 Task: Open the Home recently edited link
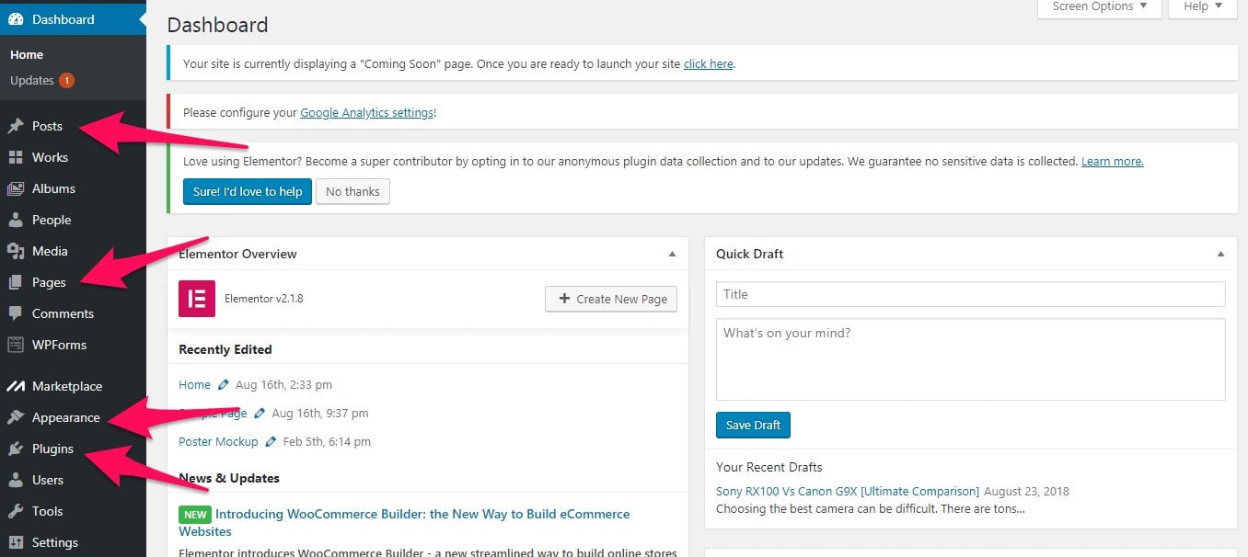(195, 384)
